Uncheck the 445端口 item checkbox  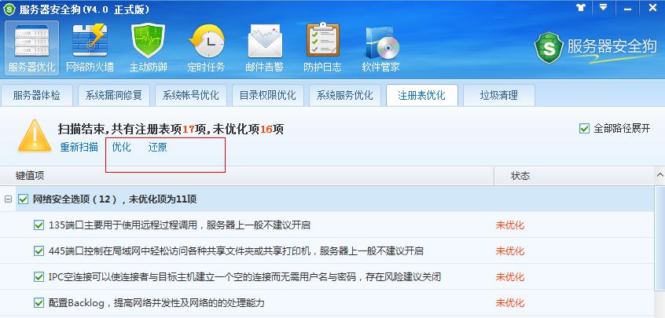coord(39,251)
